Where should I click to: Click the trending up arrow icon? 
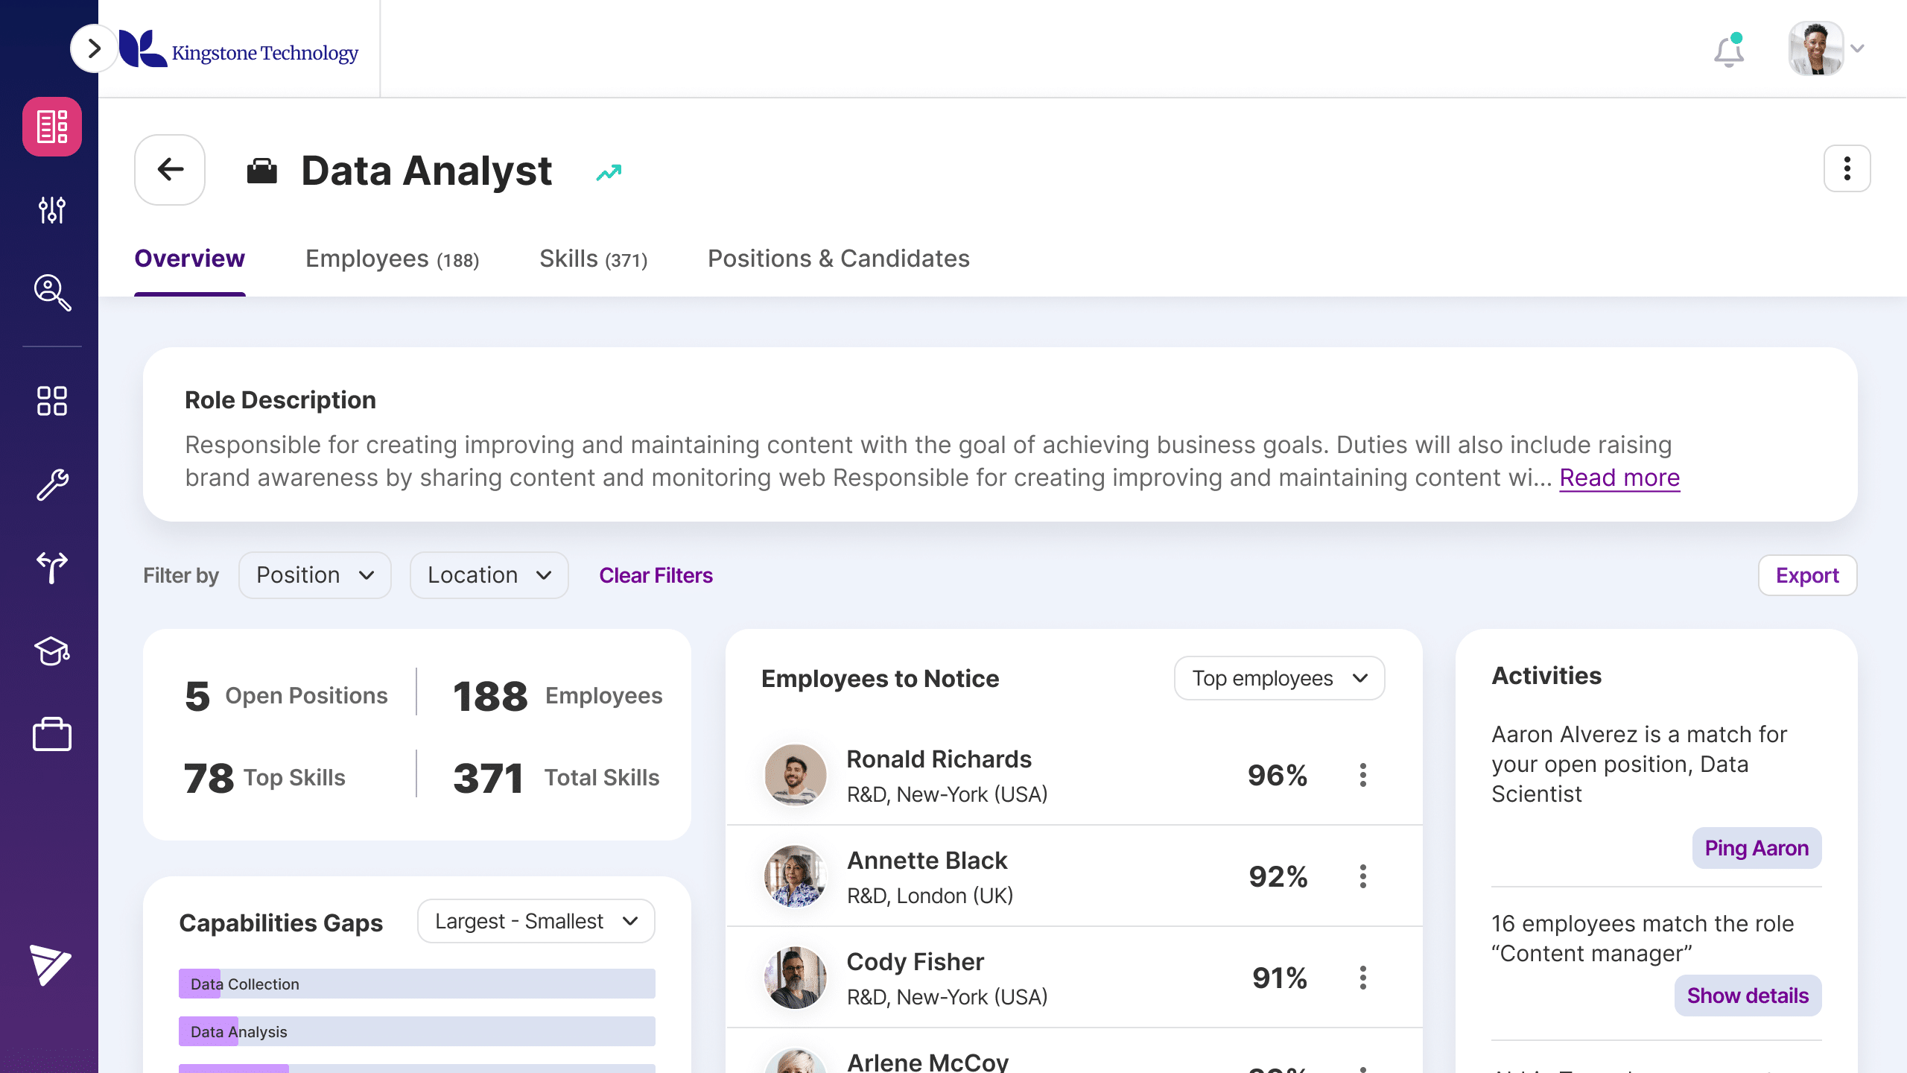click(609, 173)
